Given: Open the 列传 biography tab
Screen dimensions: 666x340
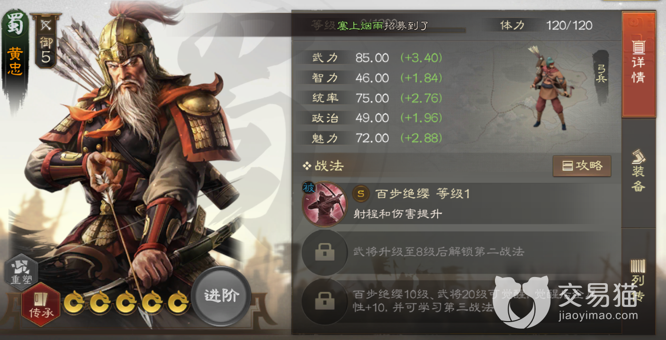Looking at the screenshot, I should (x=639, y=279).
